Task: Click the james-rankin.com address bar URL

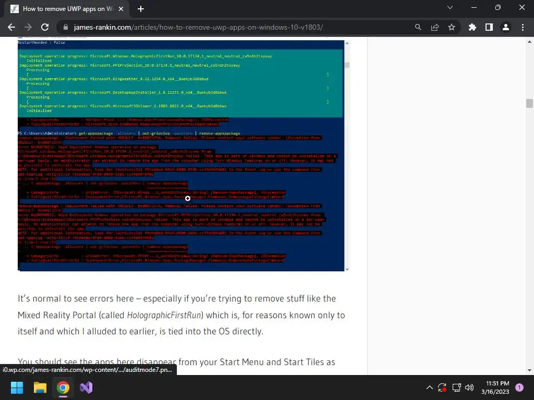Action: pos(198,27)
